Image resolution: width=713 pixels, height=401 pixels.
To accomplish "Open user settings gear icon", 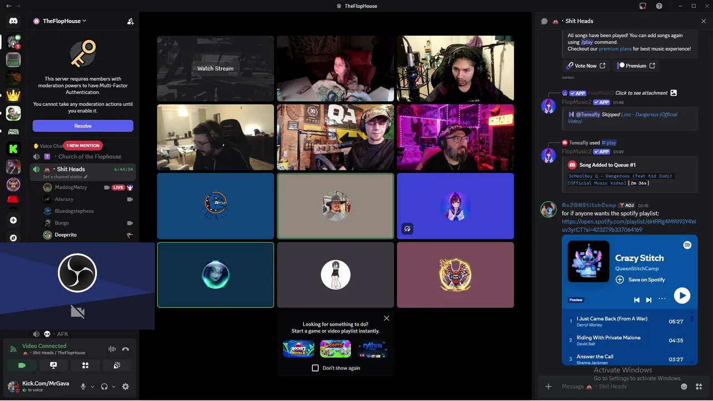I will click(125, 387).
